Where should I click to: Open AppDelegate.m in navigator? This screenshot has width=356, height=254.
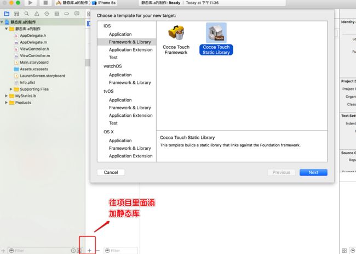click(x=33, y=42)
